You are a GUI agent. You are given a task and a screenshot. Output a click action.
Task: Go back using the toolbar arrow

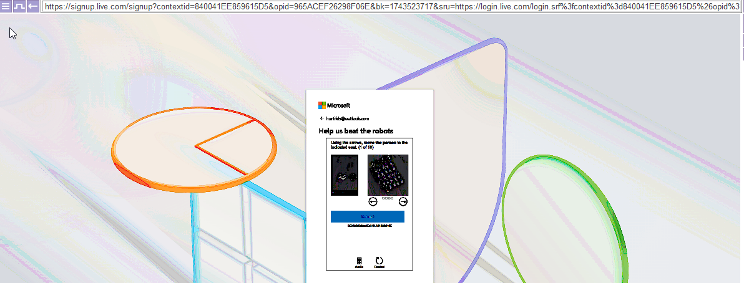click(32, 6)
